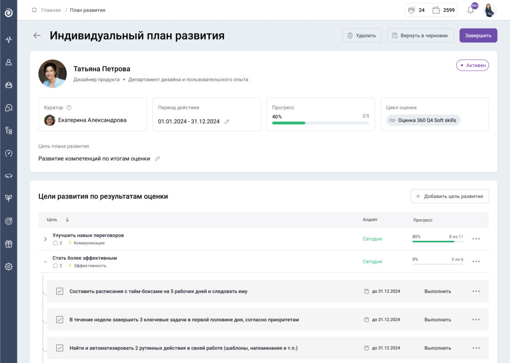Select the goals target icon in sidebar

tap(8, 221)
